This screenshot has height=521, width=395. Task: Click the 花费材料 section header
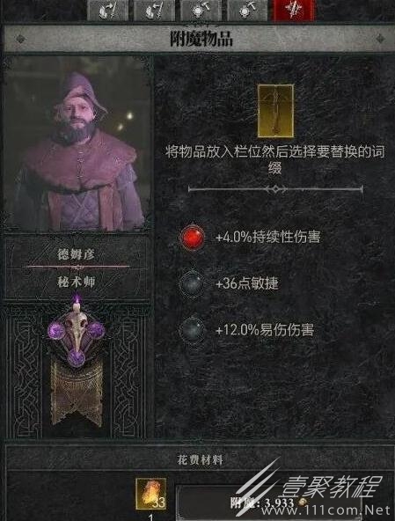(x=200, y=460)
